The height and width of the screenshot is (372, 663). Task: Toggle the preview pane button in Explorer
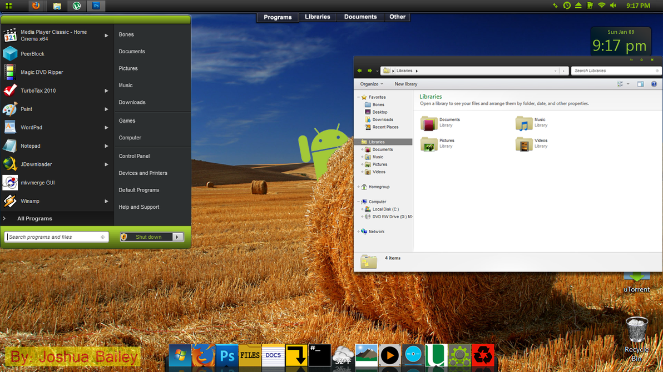tap(641, 84)
